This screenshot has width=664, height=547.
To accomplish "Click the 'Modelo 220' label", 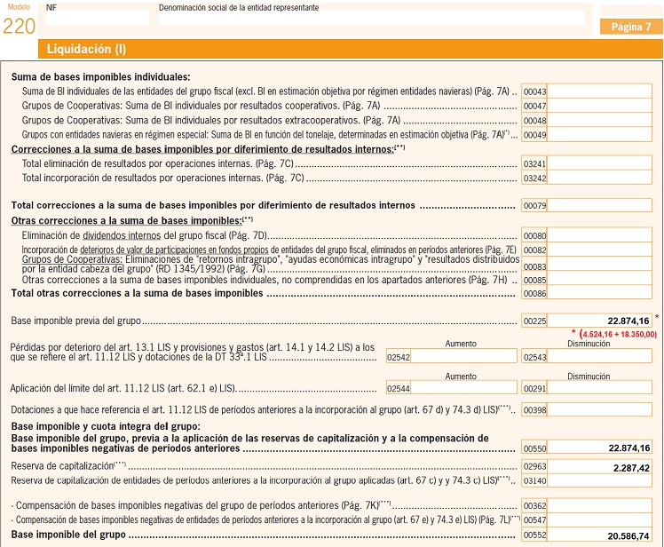I will (19, 20).
